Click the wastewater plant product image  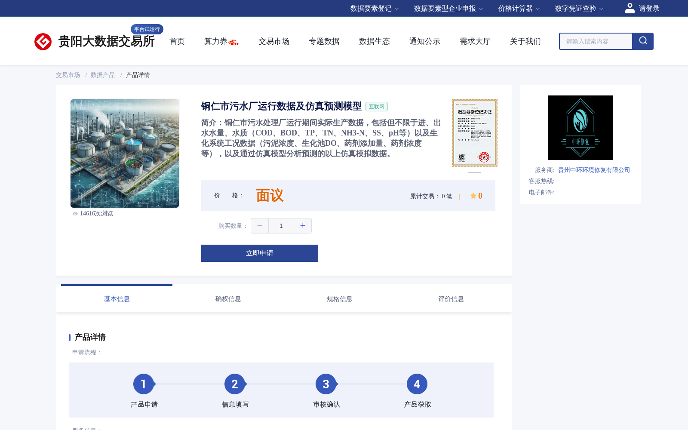tap(125, 154)
